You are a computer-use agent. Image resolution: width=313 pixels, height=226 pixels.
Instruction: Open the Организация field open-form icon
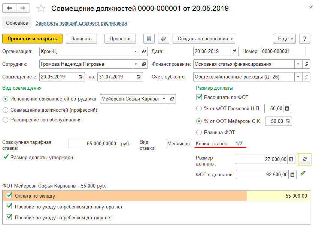[x=144, y=51]
